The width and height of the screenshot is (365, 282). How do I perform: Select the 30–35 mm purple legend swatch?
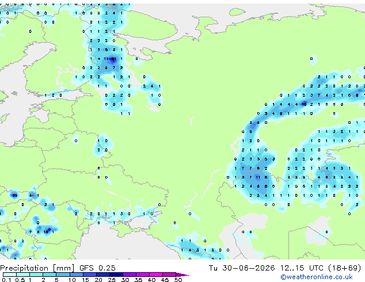pyautogui.click(x=130, y=275)
